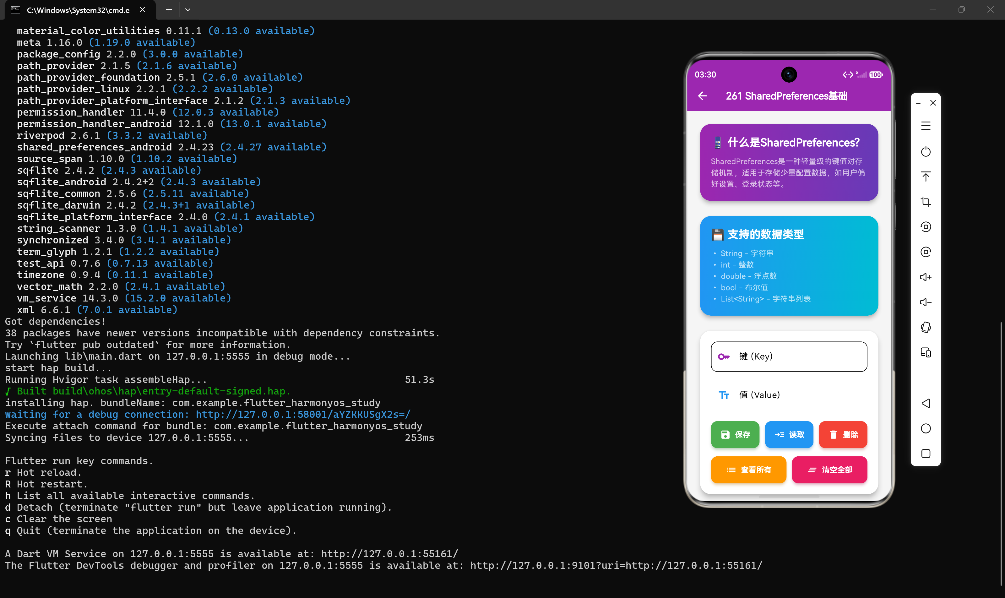Click the 261 SharedPreferences基础 page title
This screenshot has height=598, width=1005.
pyautogui.click(x=787, y=96)
